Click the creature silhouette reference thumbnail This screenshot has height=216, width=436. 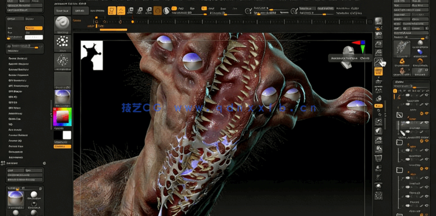tap(92, 55)
